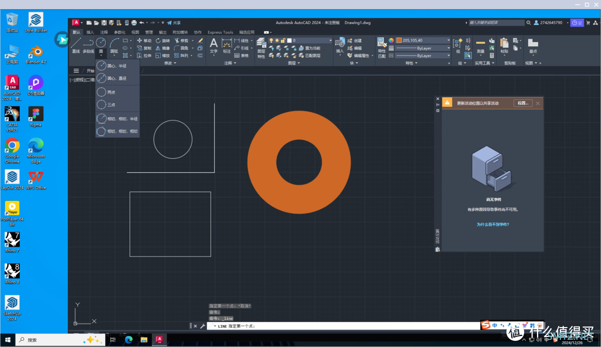The width and height of the screenshot is (601, 347).
Task: Expand the 实用工具 panel dropdown
Action: click(x=485, y=63)
